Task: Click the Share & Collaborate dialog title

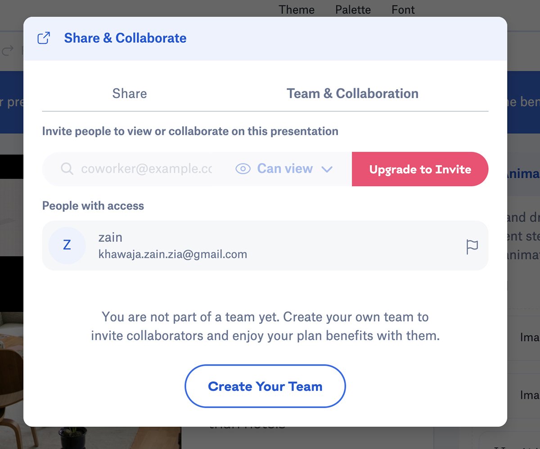Action: coord(125,38)
